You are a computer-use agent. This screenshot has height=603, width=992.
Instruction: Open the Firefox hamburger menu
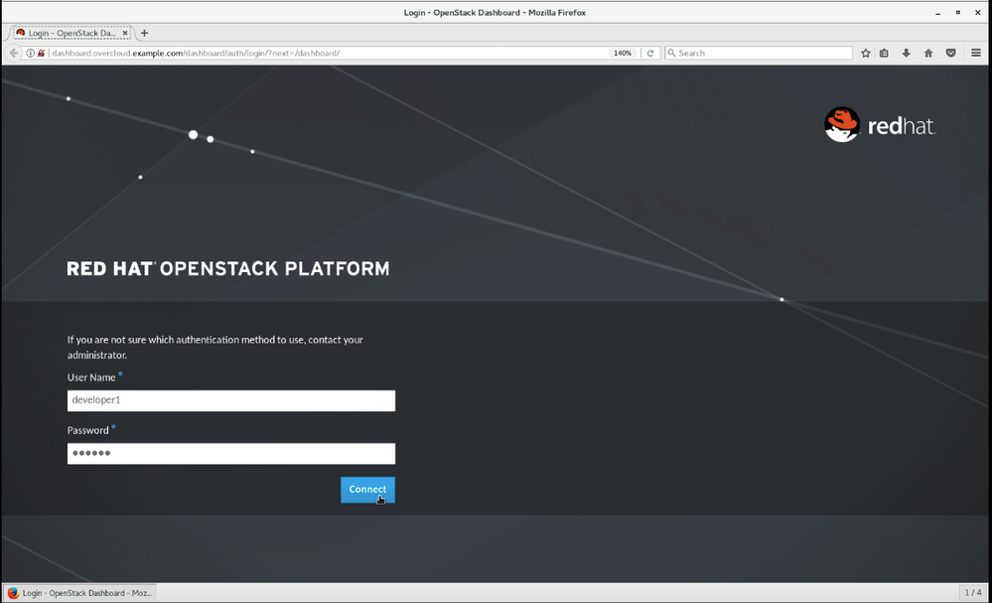pos(976,53)
